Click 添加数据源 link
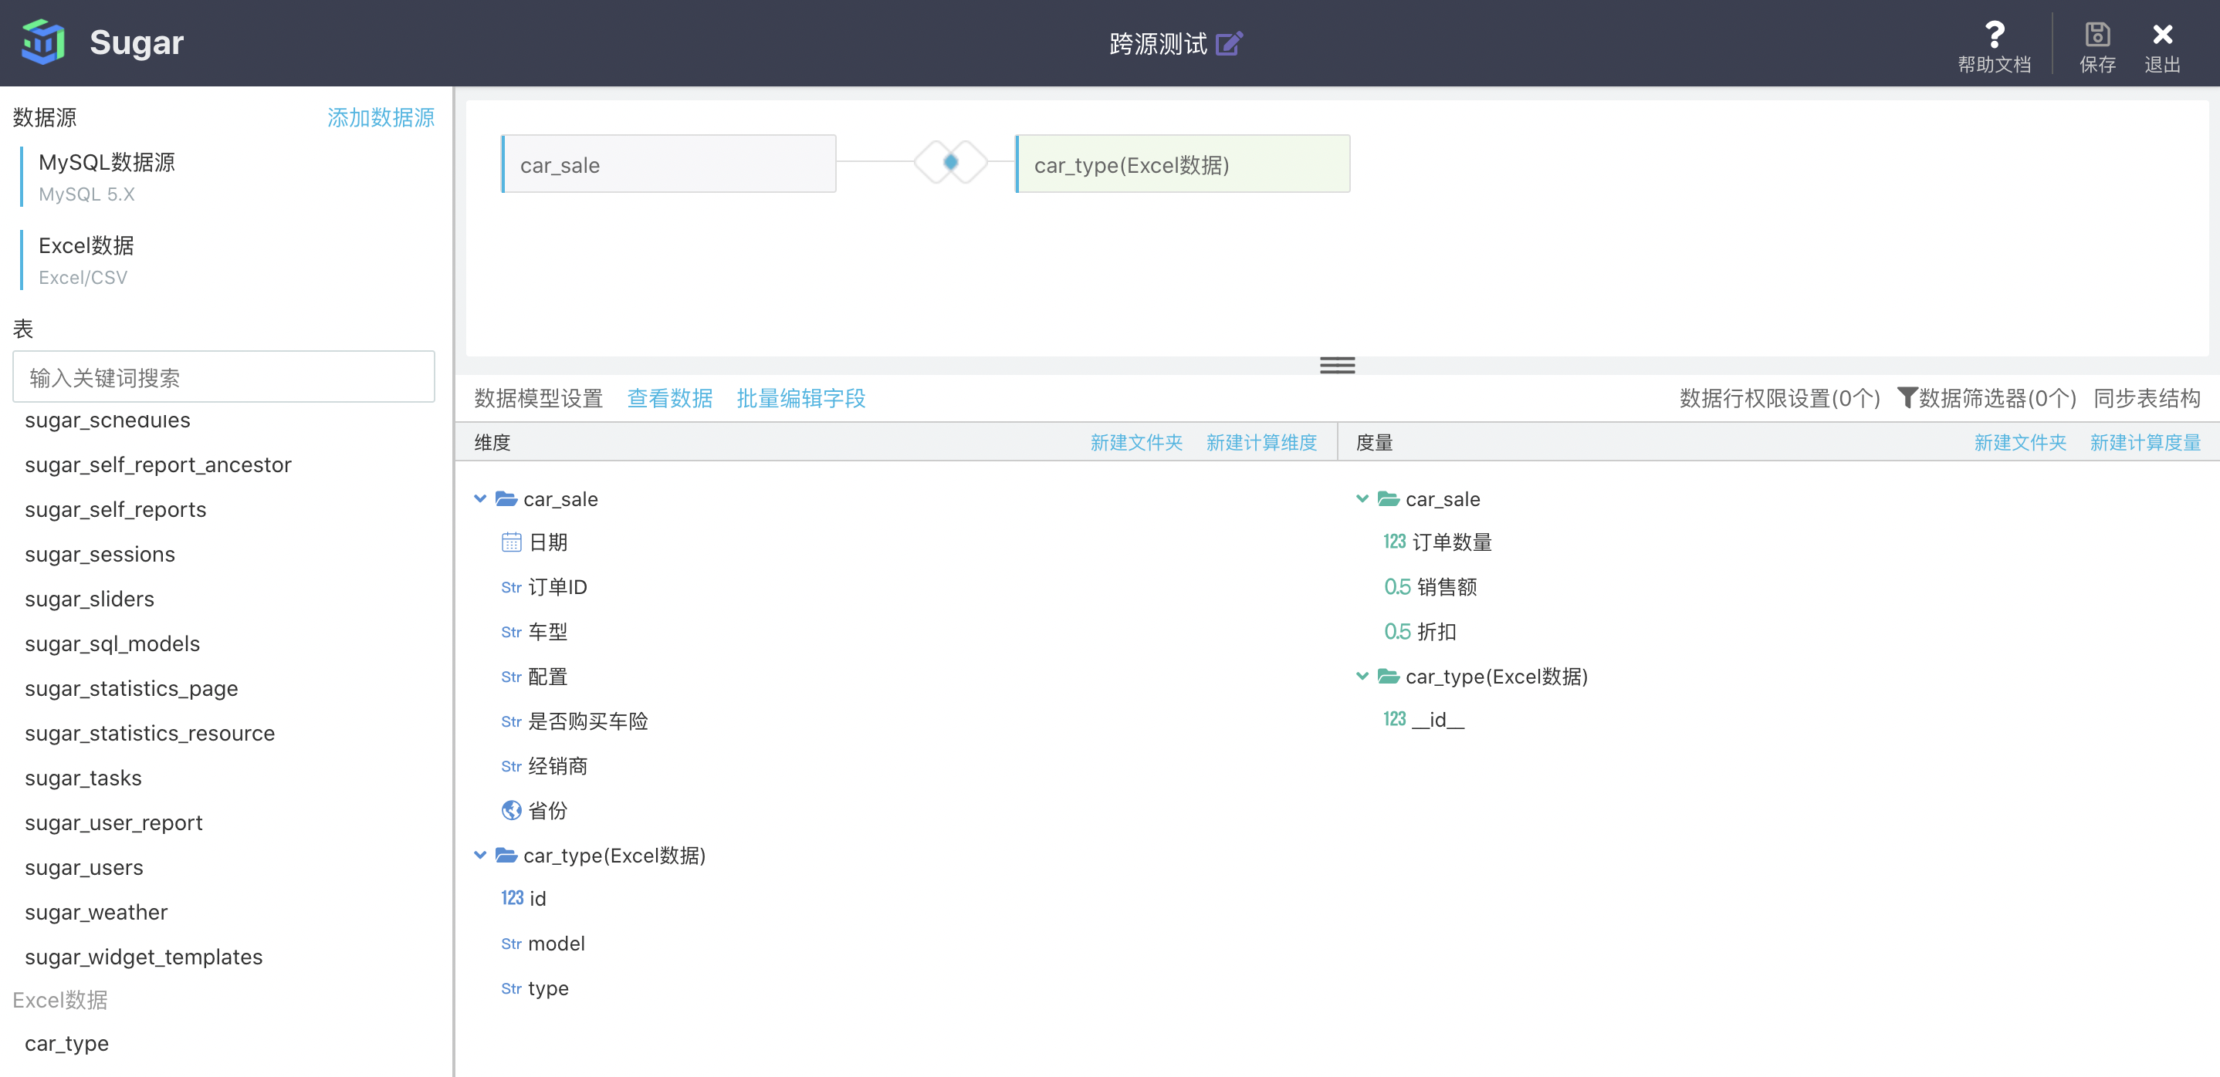The height and width of the screenshot is (1077, 2220). tap(380, 117)
